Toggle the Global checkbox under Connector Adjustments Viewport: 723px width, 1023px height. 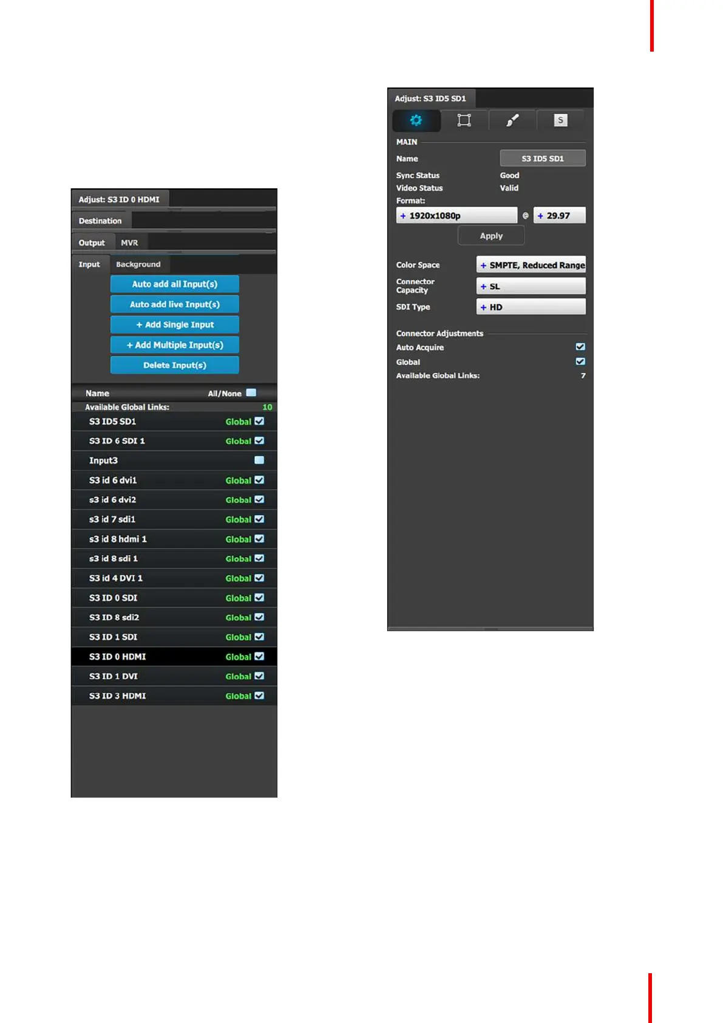coord(580,361)
